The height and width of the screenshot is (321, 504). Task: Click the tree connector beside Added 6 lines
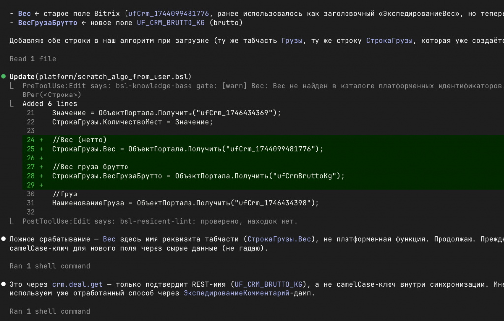coord(12,104)
